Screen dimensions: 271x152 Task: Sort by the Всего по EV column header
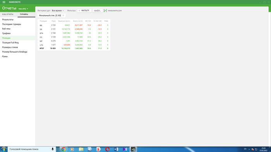tap(78, 21)
